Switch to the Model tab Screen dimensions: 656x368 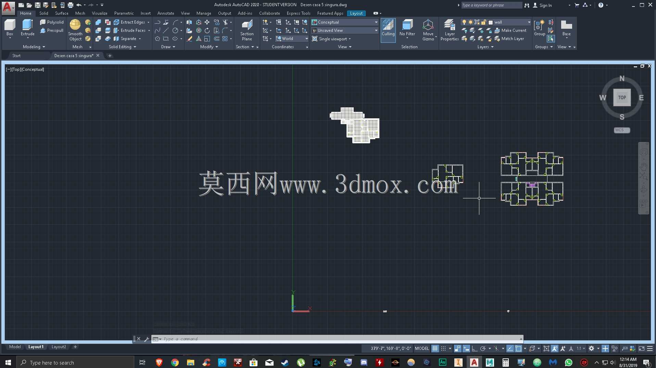15,347
